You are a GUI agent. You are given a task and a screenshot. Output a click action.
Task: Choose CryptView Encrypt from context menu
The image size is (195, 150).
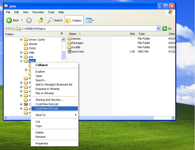[x=47, y=108]
